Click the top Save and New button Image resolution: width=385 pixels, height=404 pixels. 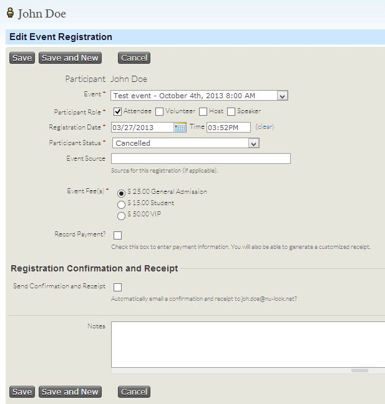(x=70, y=58)
